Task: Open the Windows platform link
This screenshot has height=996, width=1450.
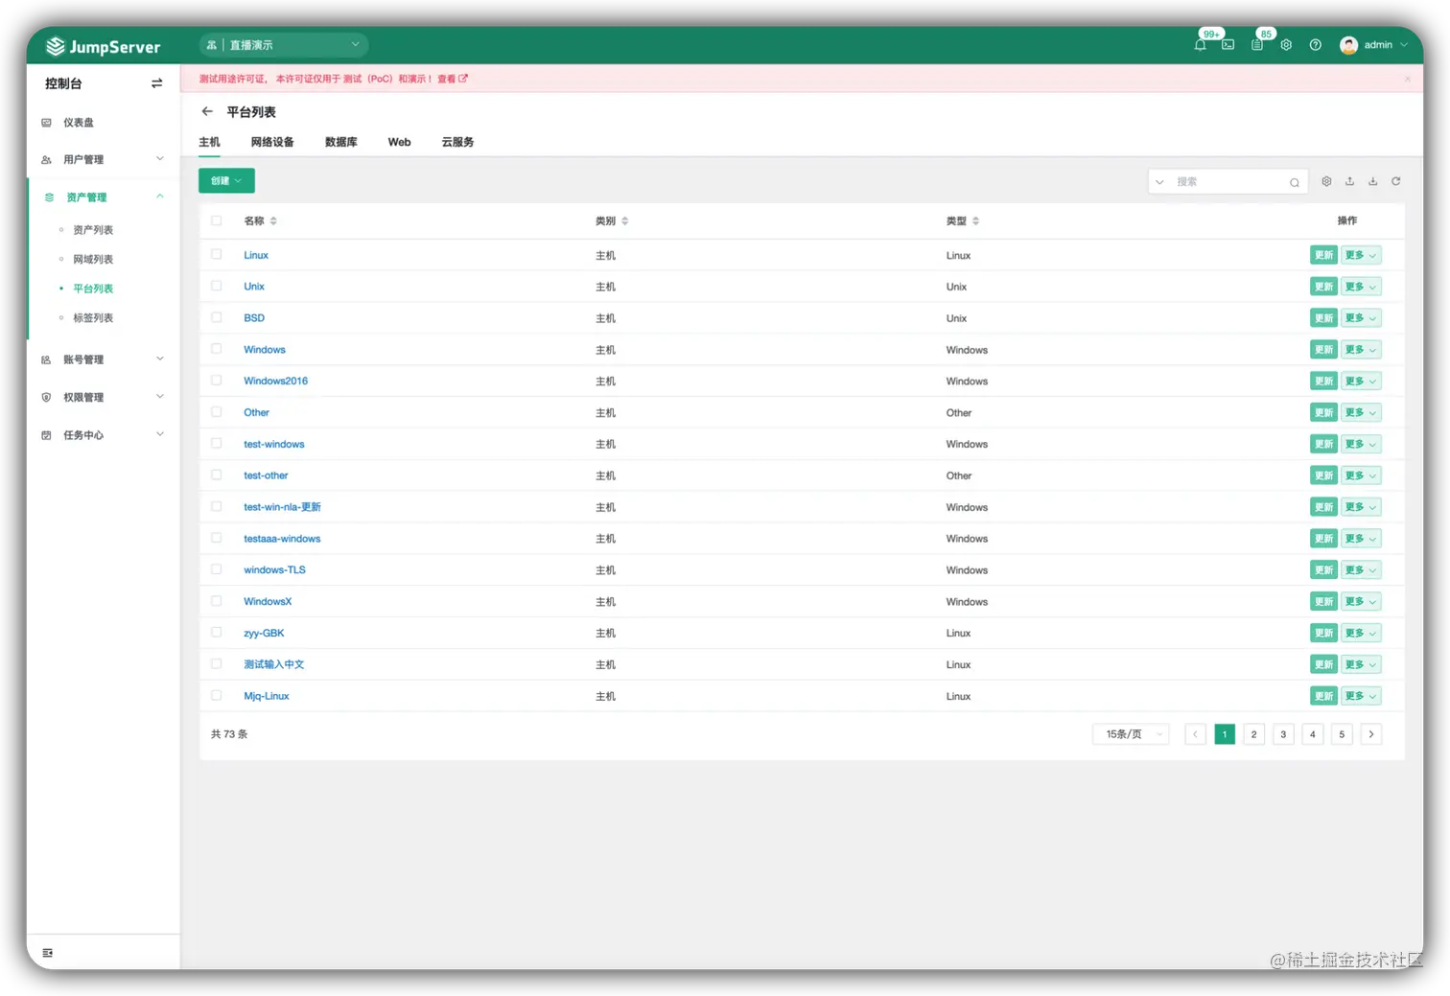Action: coord(265,350)
